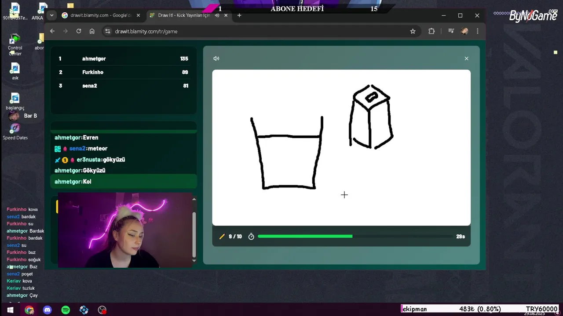Click the sena2:meteor guess message
Image resolution: width=563 pixels, height=316 pixels.
(x=88, y=149)
